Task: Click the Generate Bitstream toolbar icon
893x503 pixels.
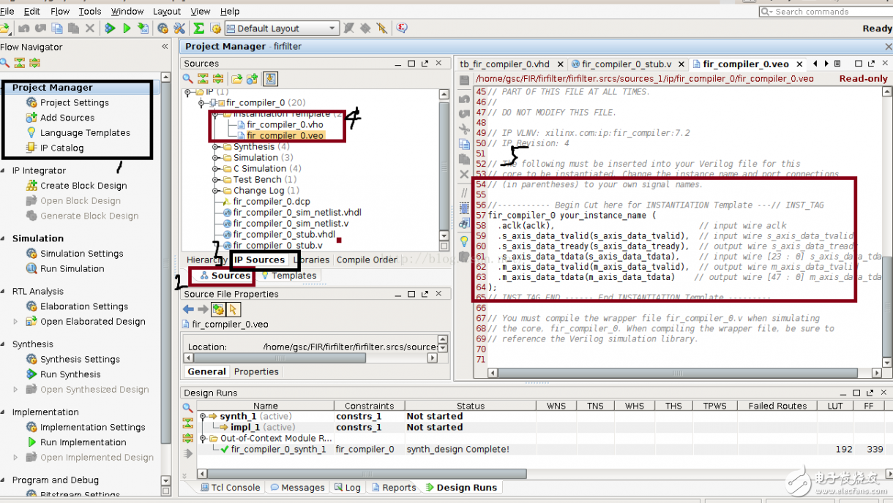Action: click(143, 29)
